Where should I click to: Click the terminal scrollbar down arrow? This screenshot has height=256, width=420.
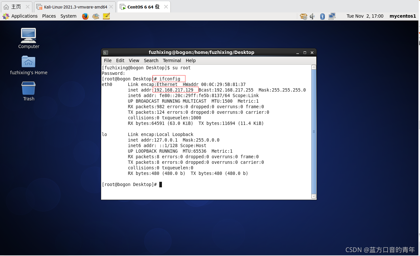point(314,196)
